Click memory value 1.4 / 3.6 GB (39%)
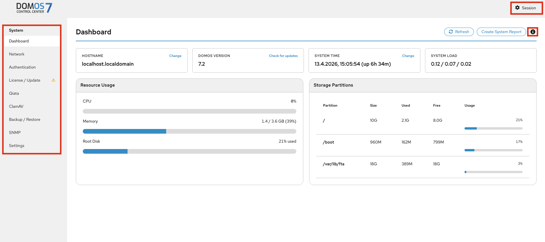Screen dimensions: 545x242 coord(279,121)
